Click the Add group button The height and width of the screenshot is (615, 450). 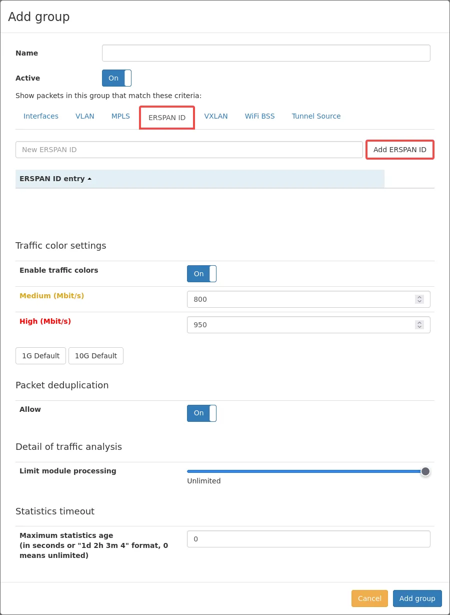417,598
